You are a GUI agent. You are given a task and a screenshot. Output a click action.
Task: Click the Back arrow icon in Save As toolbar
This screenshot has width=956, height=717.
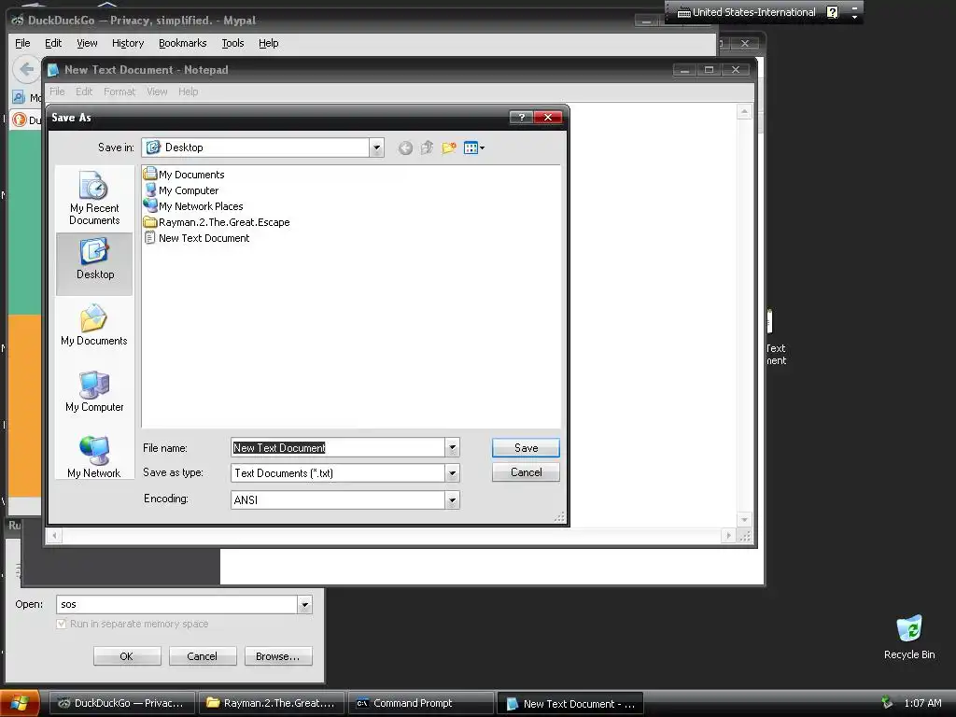click(405, 148)
